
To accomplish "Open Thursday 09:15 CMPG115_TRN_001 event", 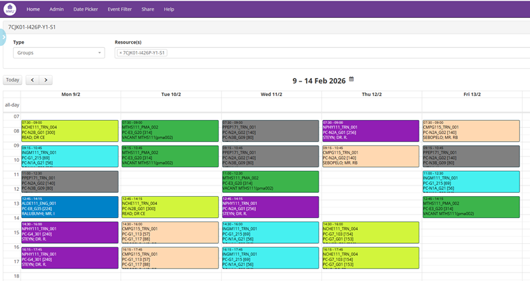I will (x=371, y=156).
